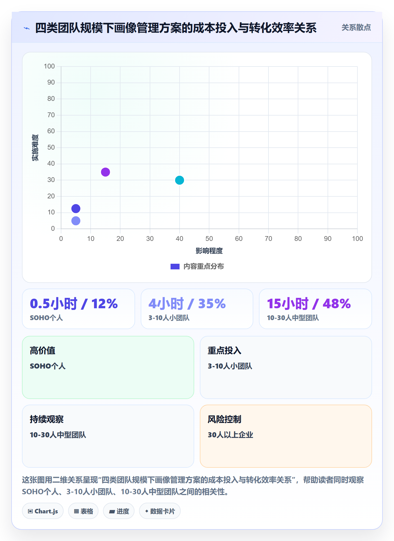Click the 进度 tag chip
Image resolution: width=394 pixels, height=541 pixels.
pos(119,511)
